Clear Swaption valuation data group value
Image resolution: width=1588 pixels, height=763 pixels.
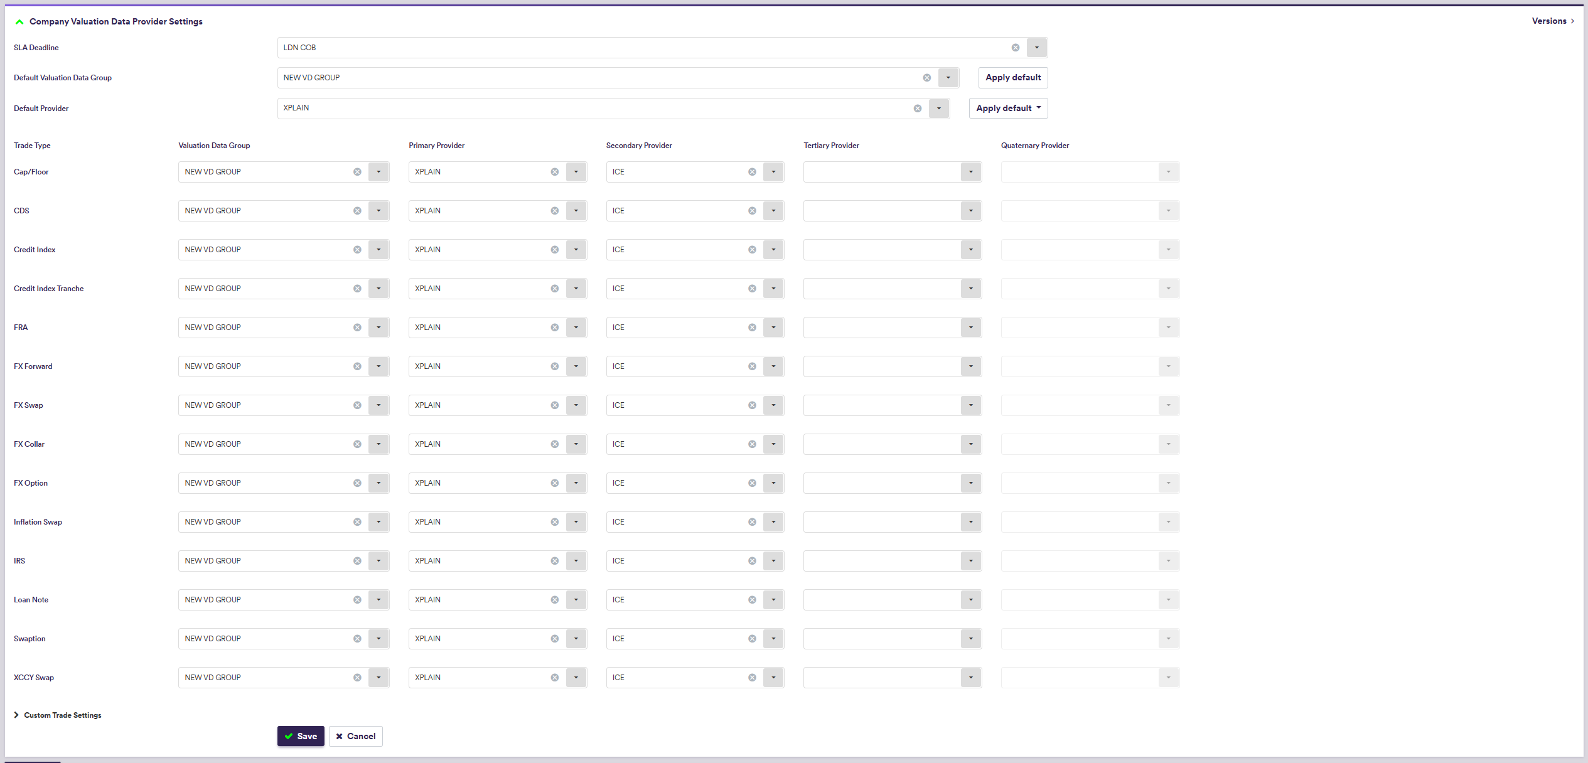[x=357, y=639]
